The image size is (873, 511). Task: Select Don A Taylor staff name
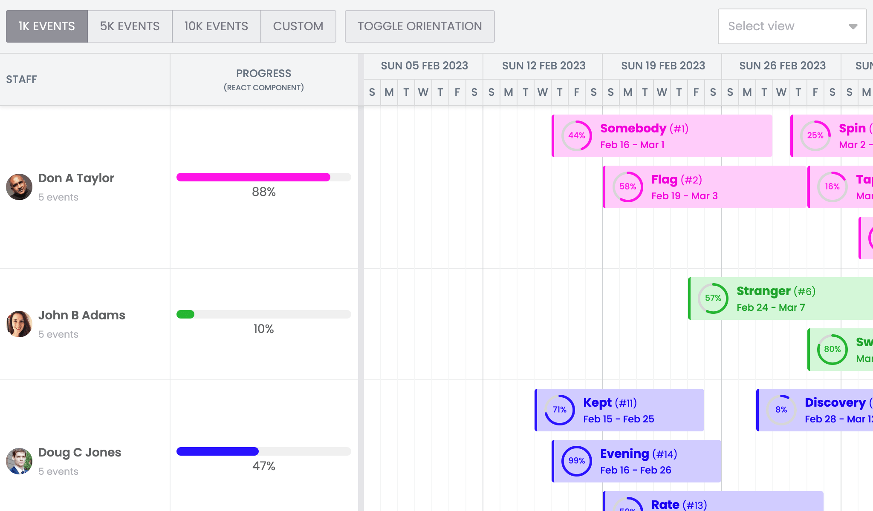click(x=76, y=178)
